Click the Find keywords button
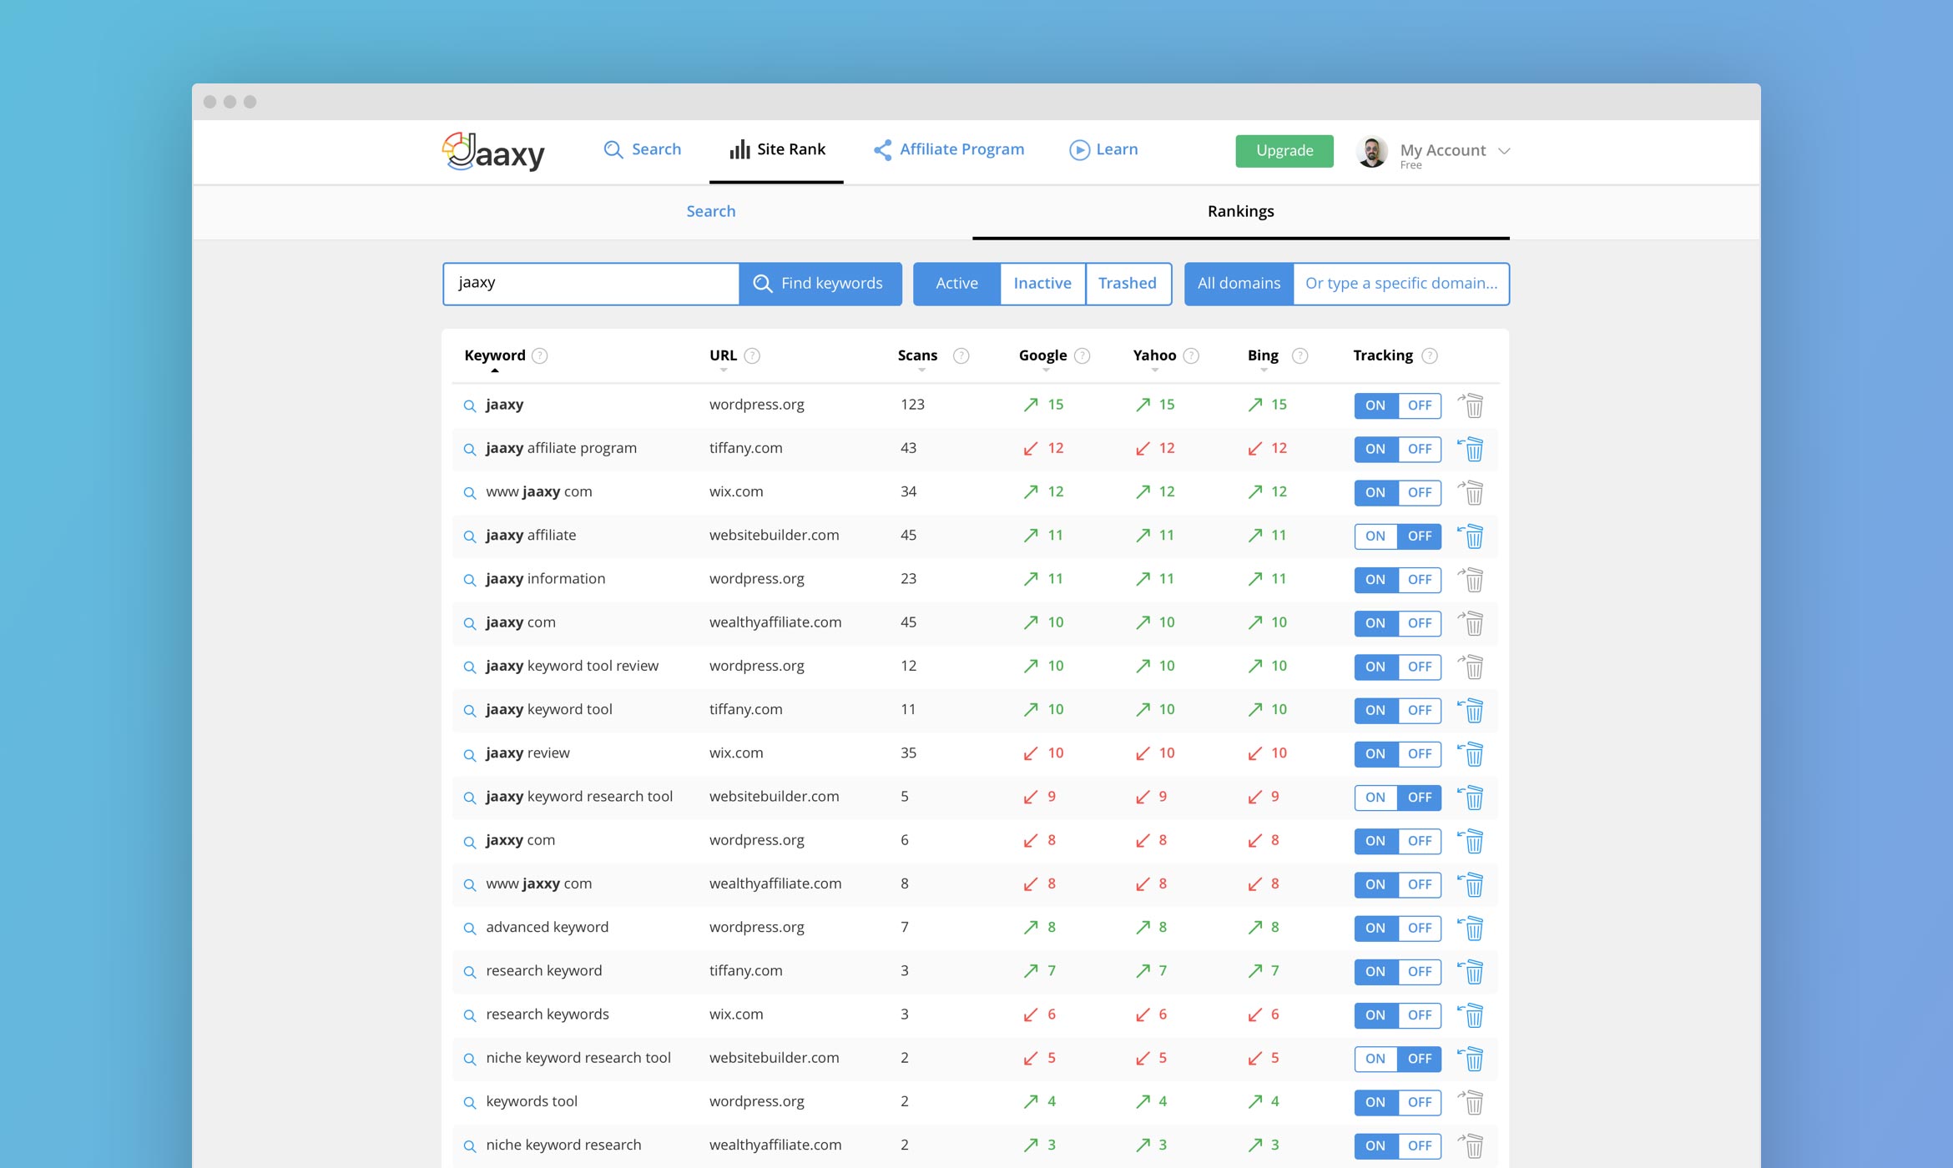This screenshot has height=1168, width=1953. click(x=820, y=284)
